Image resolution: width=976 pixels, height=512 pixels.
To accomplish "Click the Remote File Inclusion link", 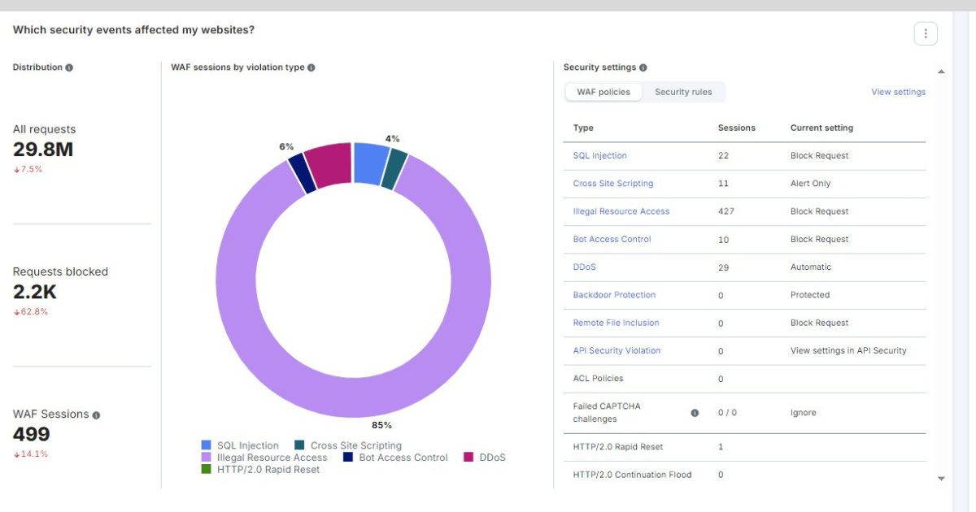I will (617, 323).
